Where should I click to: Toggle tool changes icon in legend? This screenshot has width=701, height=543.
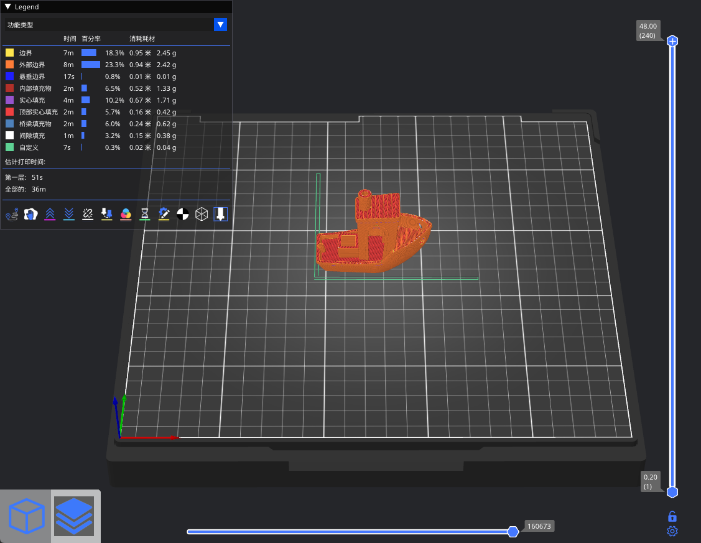pyautogui.click(x=107, y=215)
